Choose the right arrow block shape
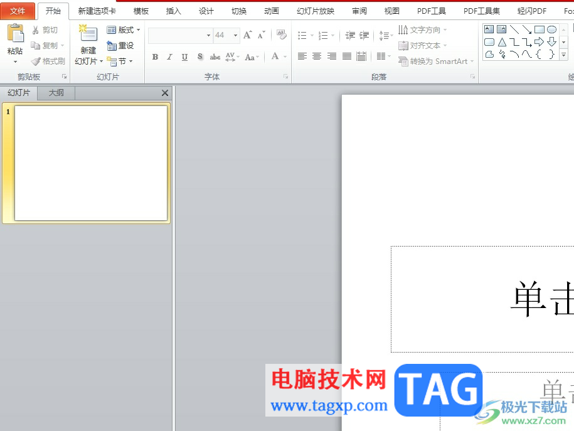Screen dimensions: 574x431 [x=539, y=42]
